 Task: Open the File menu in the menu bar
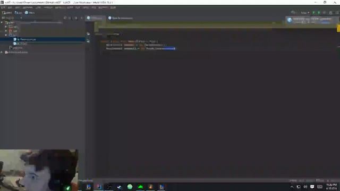pyautogui.click(x=3, y=7)
